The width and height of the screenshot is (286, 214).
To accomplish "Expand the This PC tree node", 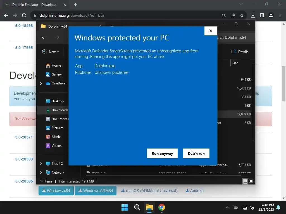I will click(x=41, y=164).
